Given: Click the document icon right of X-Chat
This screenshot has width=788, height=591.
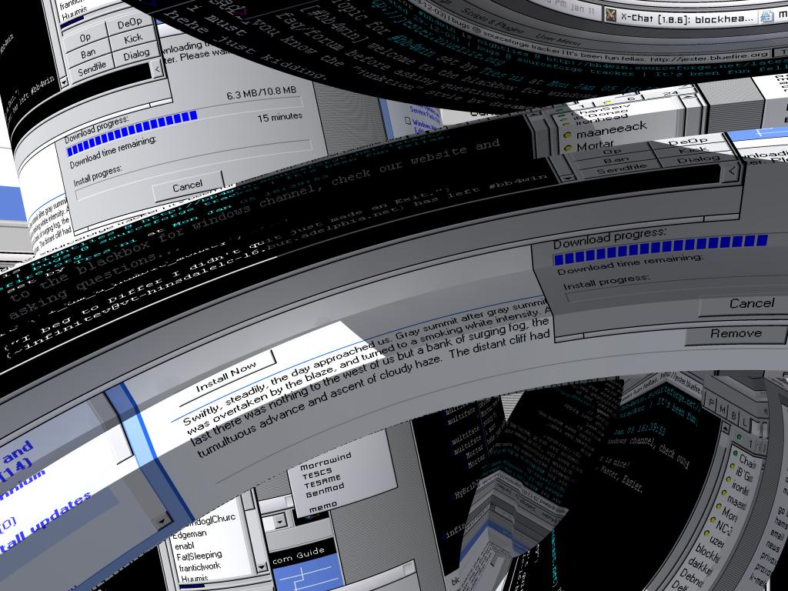Looking at the screenshot, I should [x=766, y=16].
